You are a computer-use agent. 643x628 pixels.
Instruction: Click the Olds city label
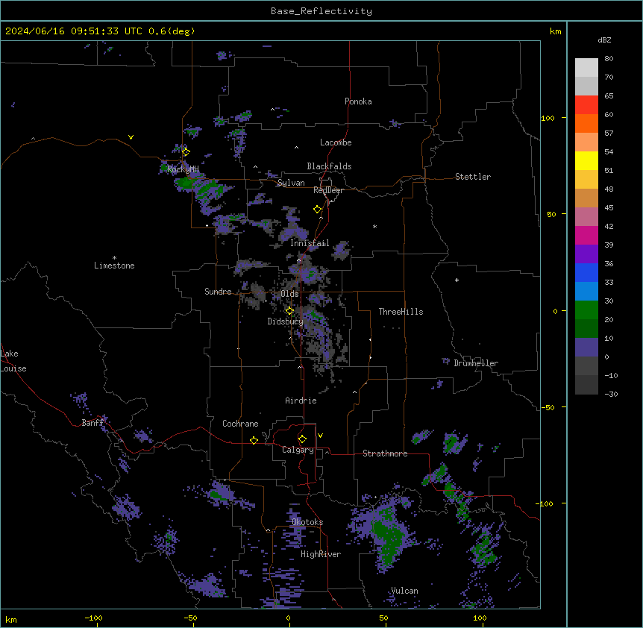[289, 294]
